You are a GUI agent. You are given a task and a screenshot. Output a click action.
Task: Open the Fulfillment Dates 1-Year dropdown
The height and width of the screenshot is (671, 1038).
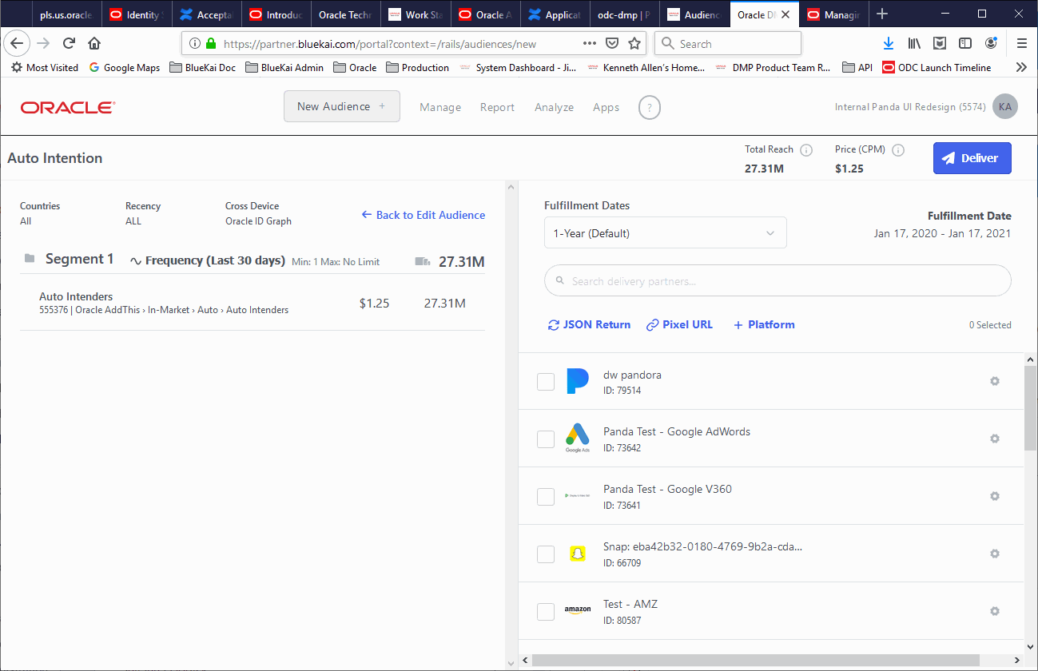coord(666,233)
